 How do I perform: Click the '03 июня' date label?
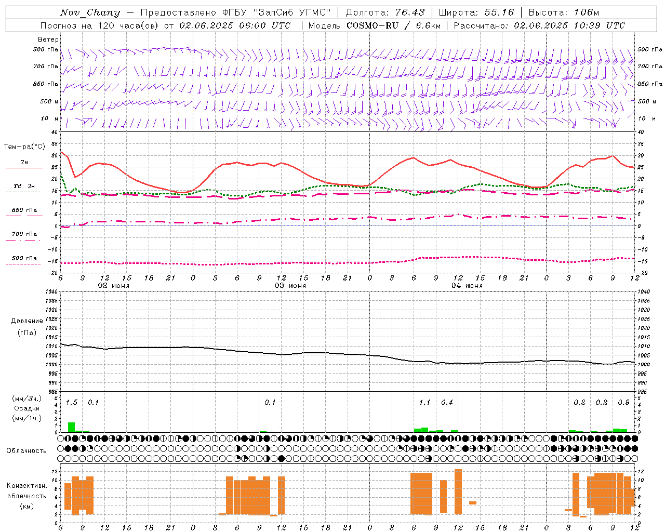click(290, 286)
